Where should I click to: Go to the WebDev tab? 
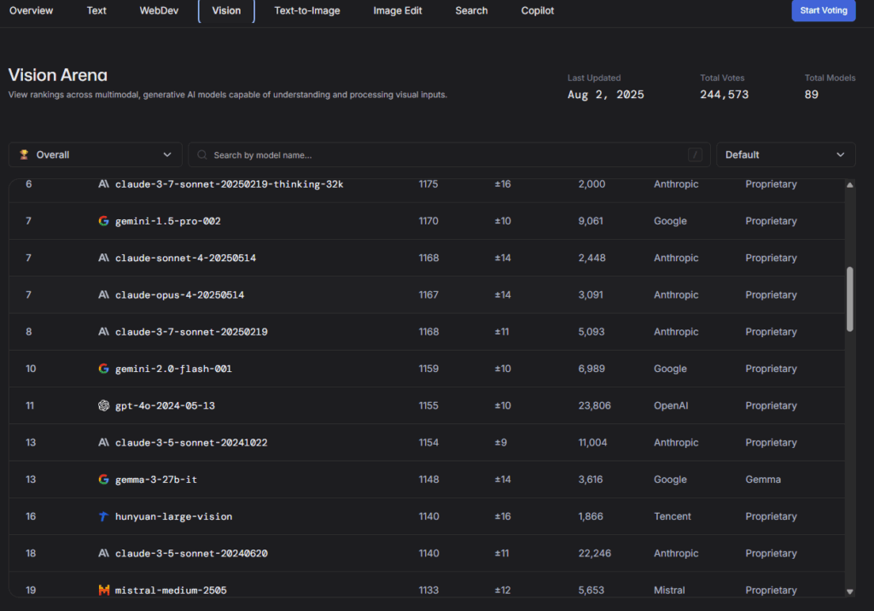(159, 10)
